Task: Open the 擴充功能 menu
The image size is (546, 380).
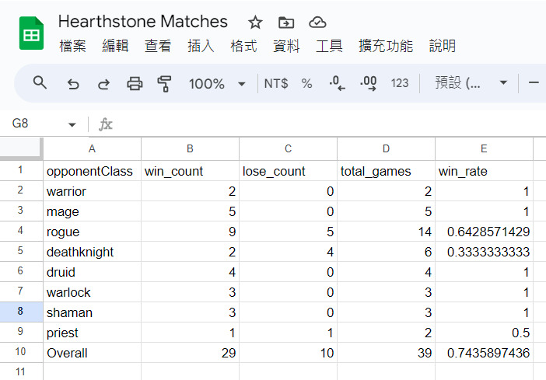Action: pyautogui.click(x=386, y=46)
